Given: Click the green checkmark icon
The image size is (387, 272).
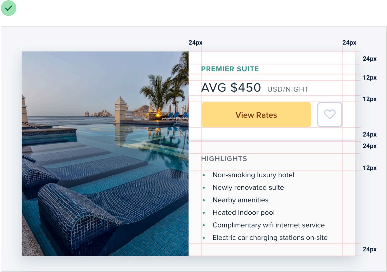Looking at the screenshot, I should point(9,8).
